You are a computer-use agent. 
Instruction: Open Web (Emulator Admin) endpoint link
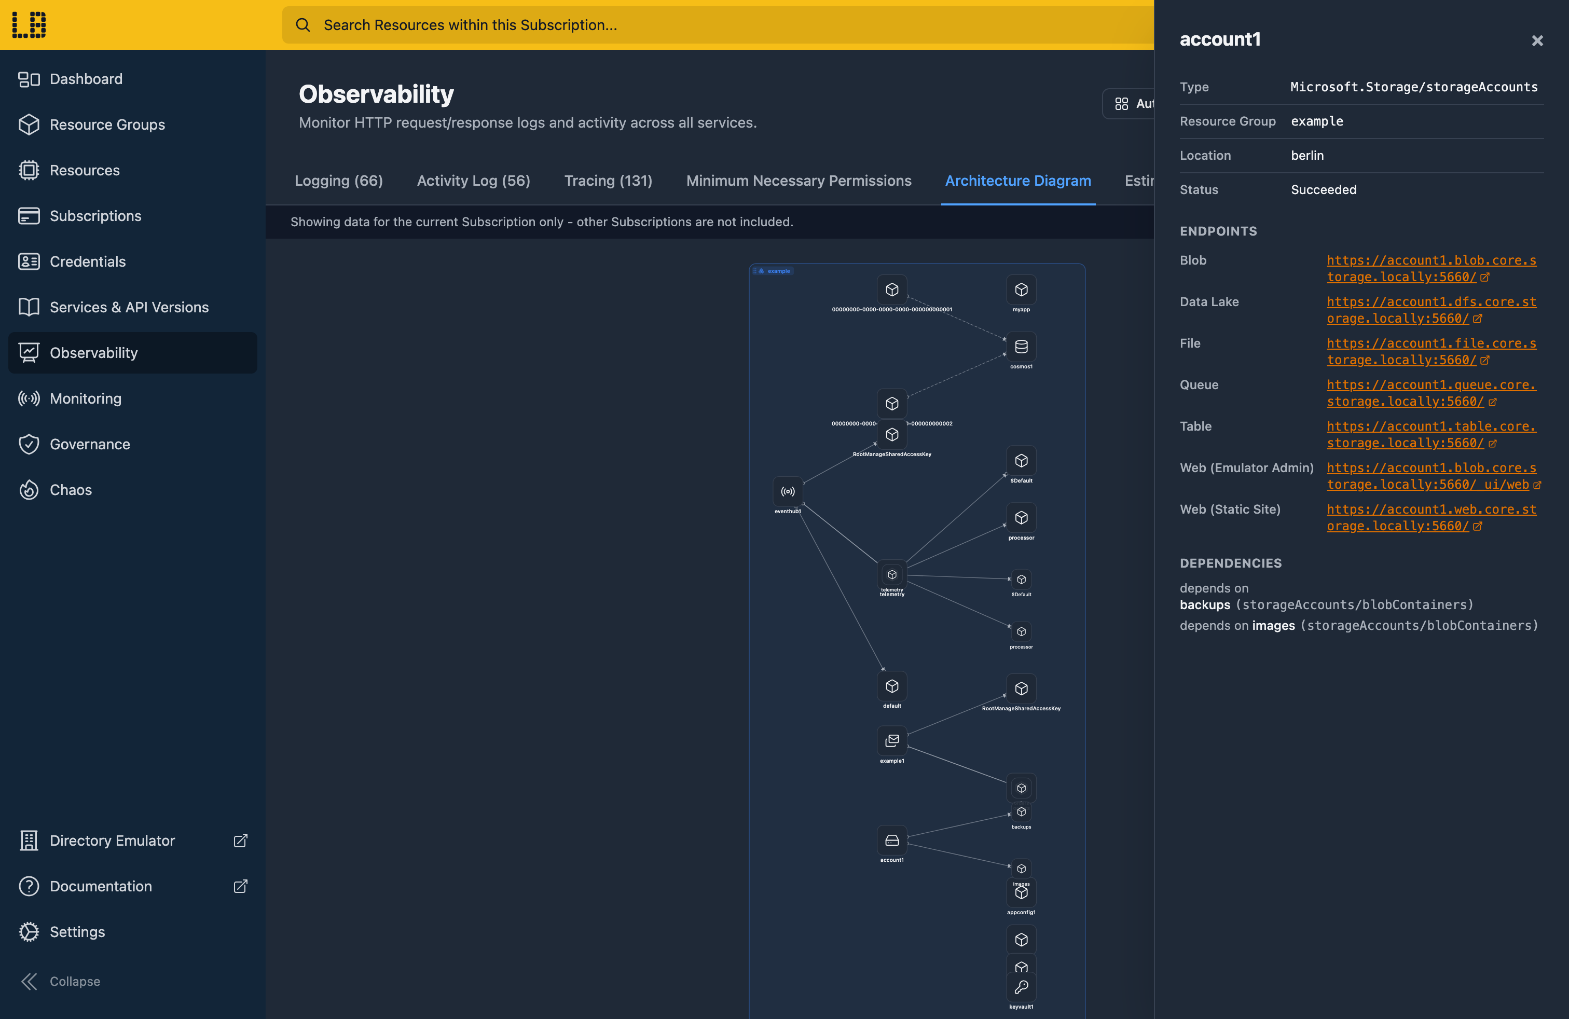1433,476
